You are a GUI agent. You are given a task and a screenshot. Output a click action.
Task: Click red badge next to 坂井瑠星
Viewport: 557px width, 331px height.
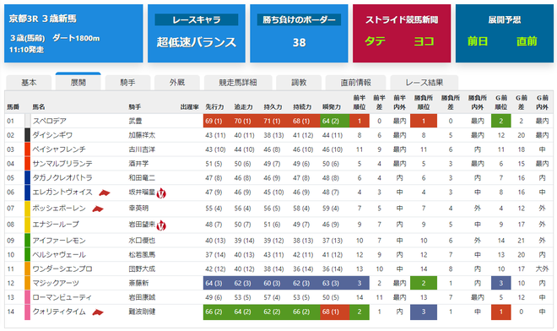[x=161, y=193]
